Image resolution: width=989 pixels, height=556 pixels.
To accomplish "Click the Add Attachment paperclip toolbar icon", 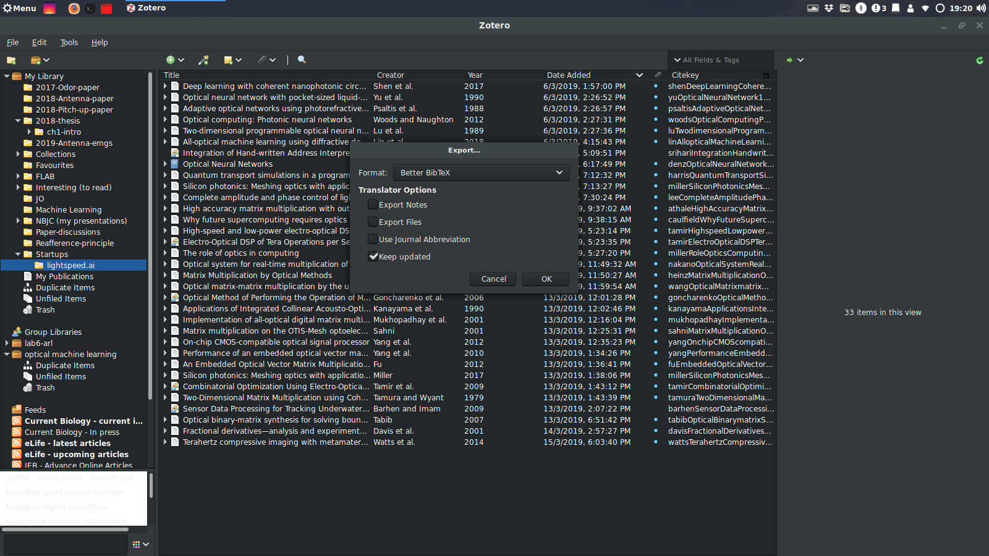I will click(262, 60).
